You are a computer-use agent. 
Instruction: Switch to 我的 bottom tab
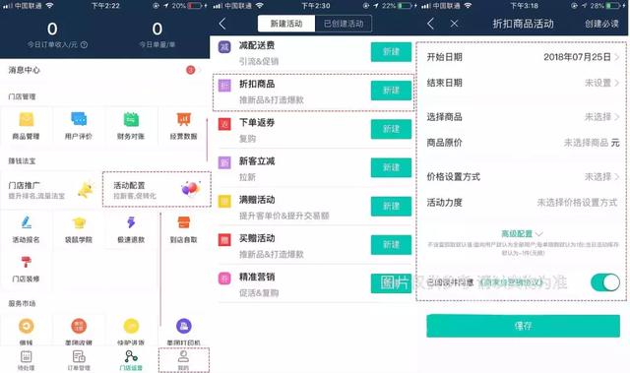tap(184, 360)
